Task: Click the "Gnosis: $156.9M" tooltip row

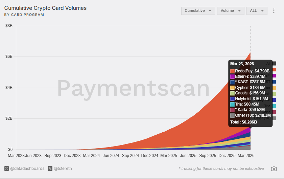Action: (247, 93)
